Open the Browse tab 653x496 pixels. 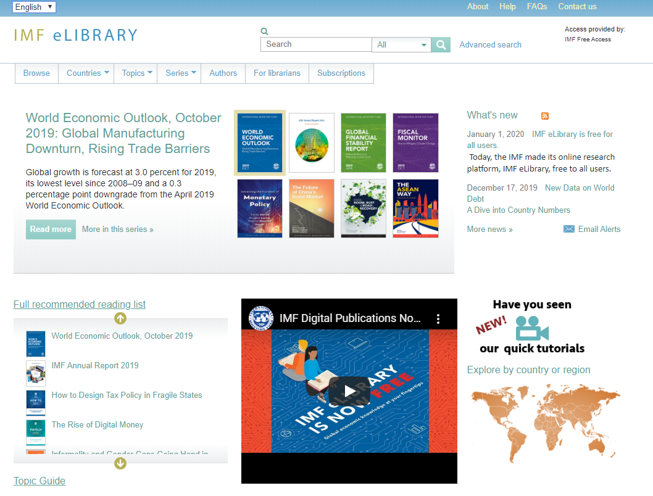[36, 73]
